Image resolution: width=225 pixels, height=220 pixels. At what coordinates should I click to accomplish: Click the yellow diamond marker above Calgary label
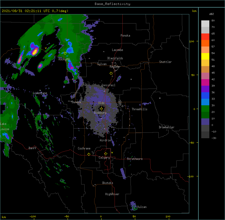point(106,154)
